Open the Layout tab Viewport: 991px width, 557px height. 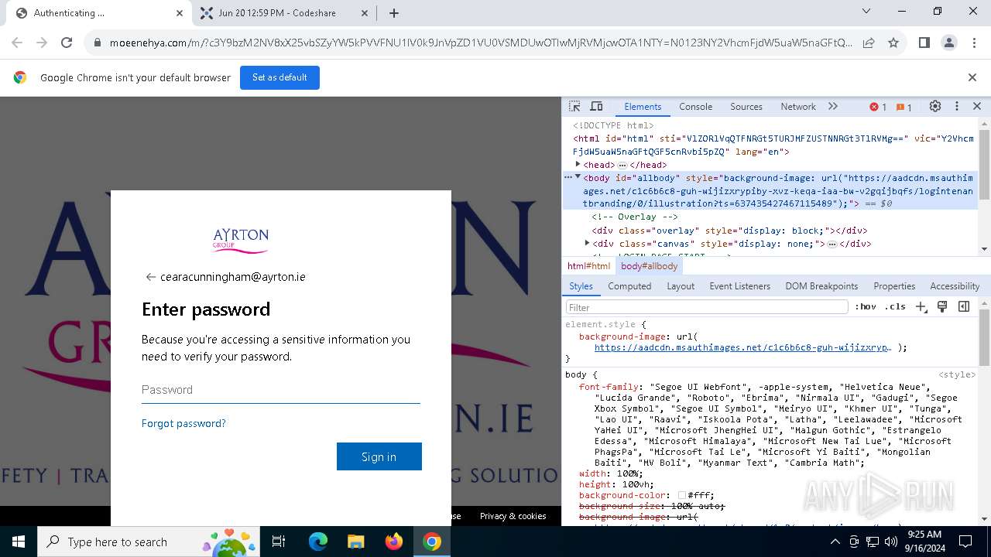pyautogui.click(x=681, y=286)
